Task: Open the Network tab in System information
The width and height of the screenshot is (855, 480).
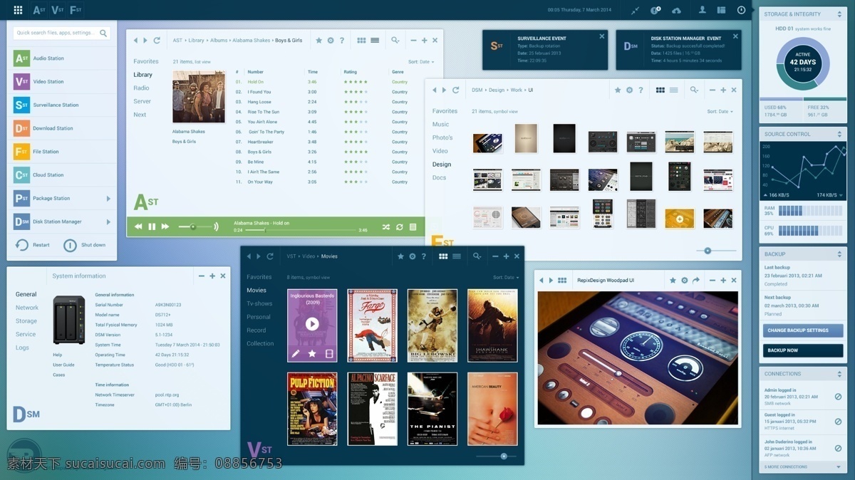Action: [27, 308]
